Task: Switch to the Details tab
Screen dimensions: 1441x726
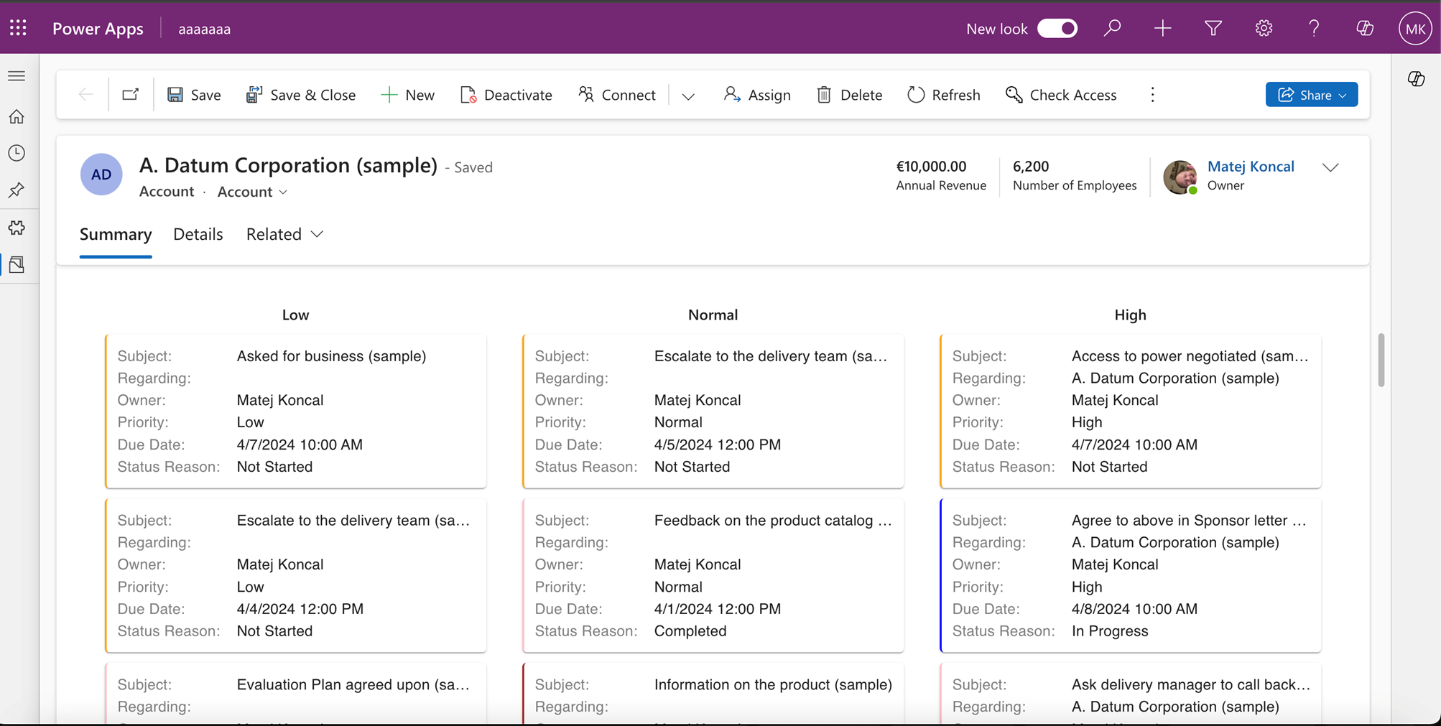Action: point(198,234)
